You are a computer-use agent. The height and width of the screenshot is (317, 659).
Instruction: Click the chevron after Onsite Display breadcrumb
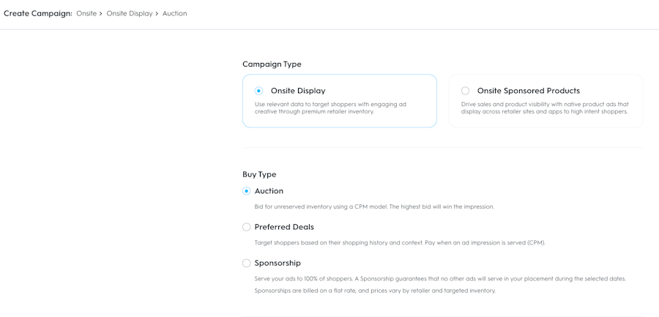tap(157, 14)
